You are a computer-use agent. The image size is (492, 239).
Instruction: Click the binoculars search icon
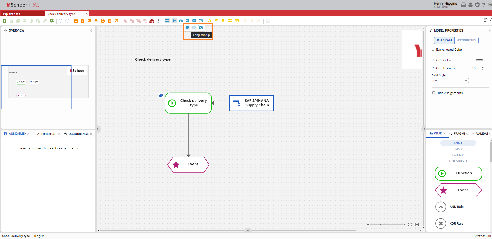(x=181, y=21)
